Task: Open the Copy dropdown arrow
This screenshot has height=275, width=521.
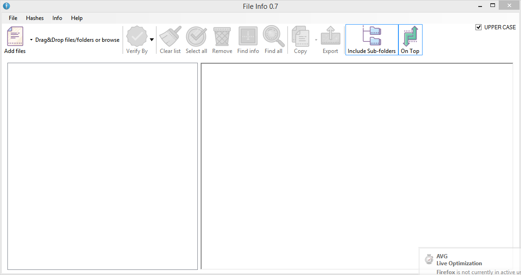Action: point(316,40)
